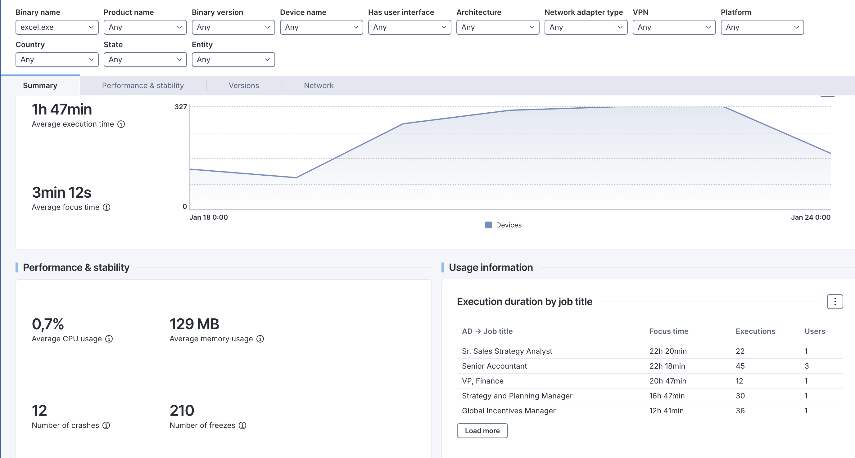Click info icon next to Average memory usage
Image resolution: width=855 pixels, height=458 pixels.
point(260,339)
